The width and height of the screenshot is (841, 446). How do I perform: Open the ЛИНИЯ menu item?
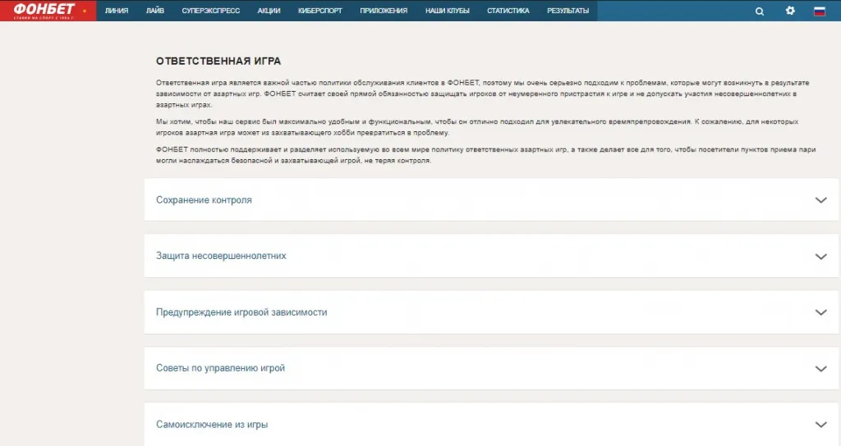[x=117, y=11]
